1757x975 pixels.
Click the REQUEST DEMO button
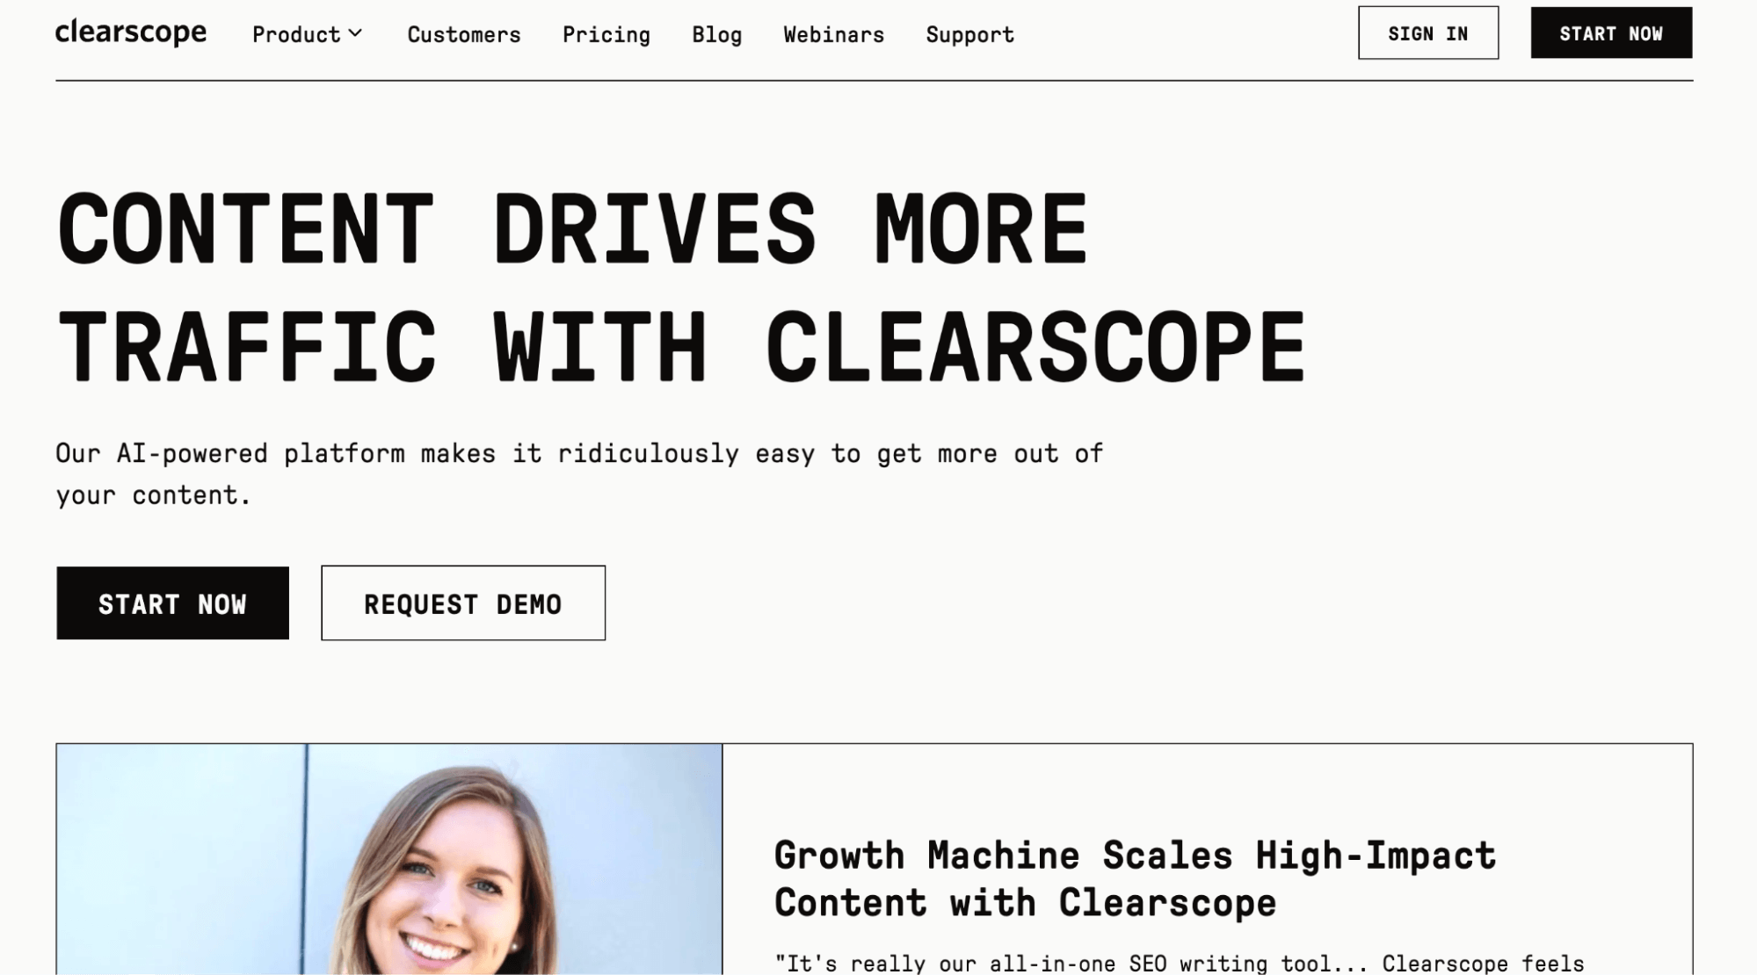[x=462, y=603]
